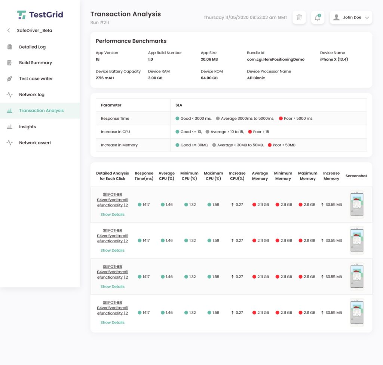Image resolution: width=383 pixels, height=365 pixels.
Task: Expand the John Doe account dropdown
Action: [350, 17]
